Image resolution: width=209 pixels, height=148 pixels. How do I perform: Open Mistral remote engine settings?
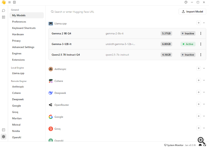(16, 125)
